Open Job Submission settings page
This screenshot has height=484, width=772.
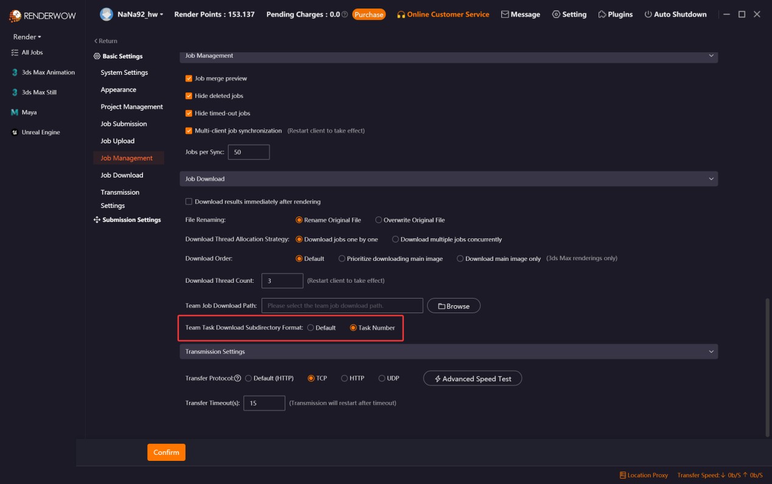pyautogui.click(x=123, y=124)
